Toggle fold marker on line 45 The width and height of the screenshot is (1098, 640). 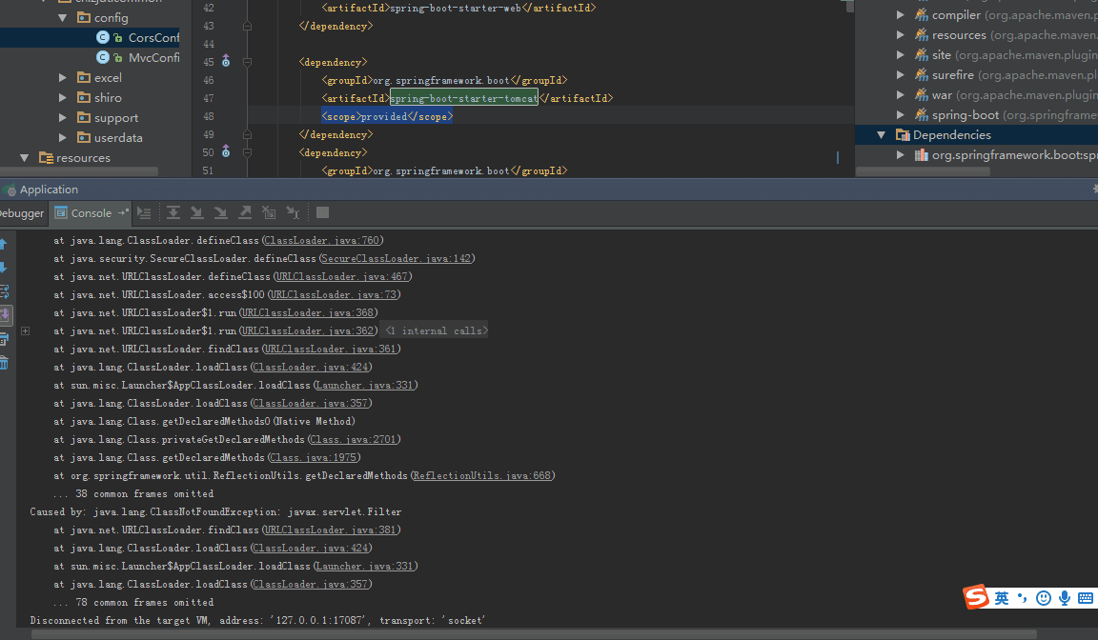coord(247,62)
